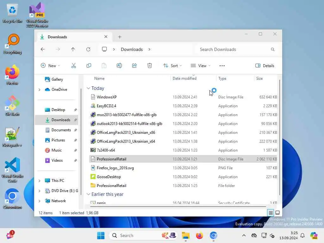The image size is (324, 243).
Task: Refresh the Downloads folder view
Action: [88, 49]
